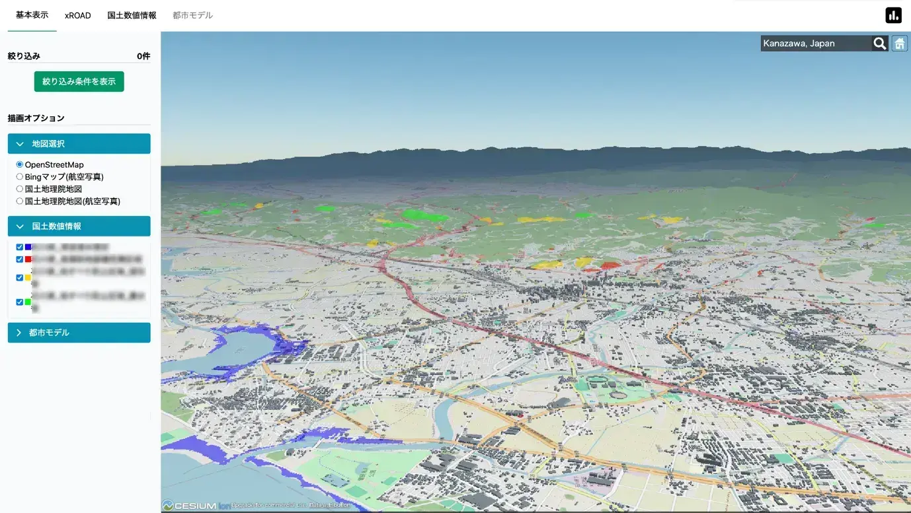Choose the 国土地理院地図 radio option
911x513 pixels.
coord(20,189)
